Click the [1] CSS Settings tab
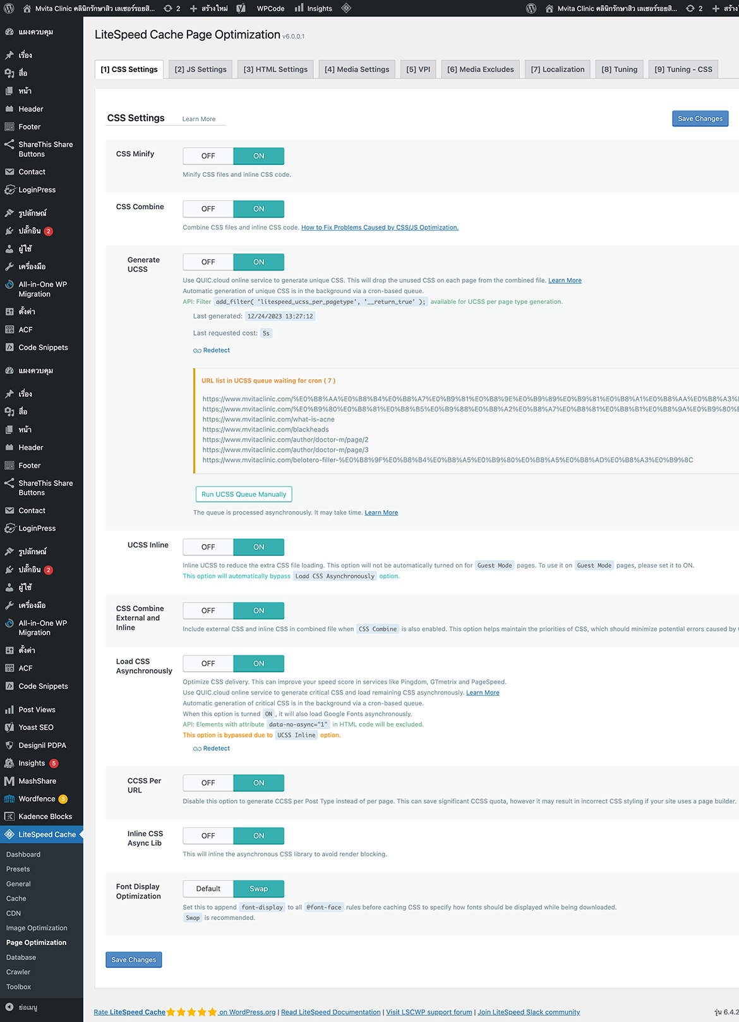The width and height of the screenshot is (739, 1022). (129, 70)
